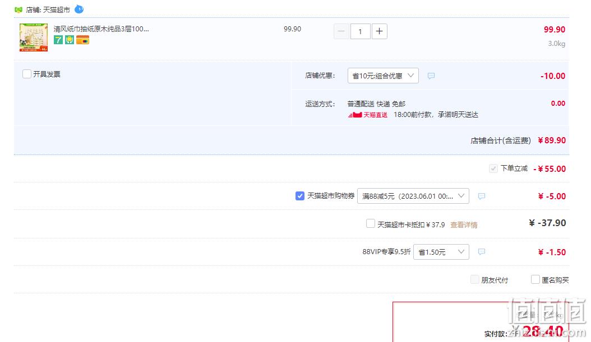Click the store name 天猫超市
The width and height of the screenshot is (591, 342).
57,10
